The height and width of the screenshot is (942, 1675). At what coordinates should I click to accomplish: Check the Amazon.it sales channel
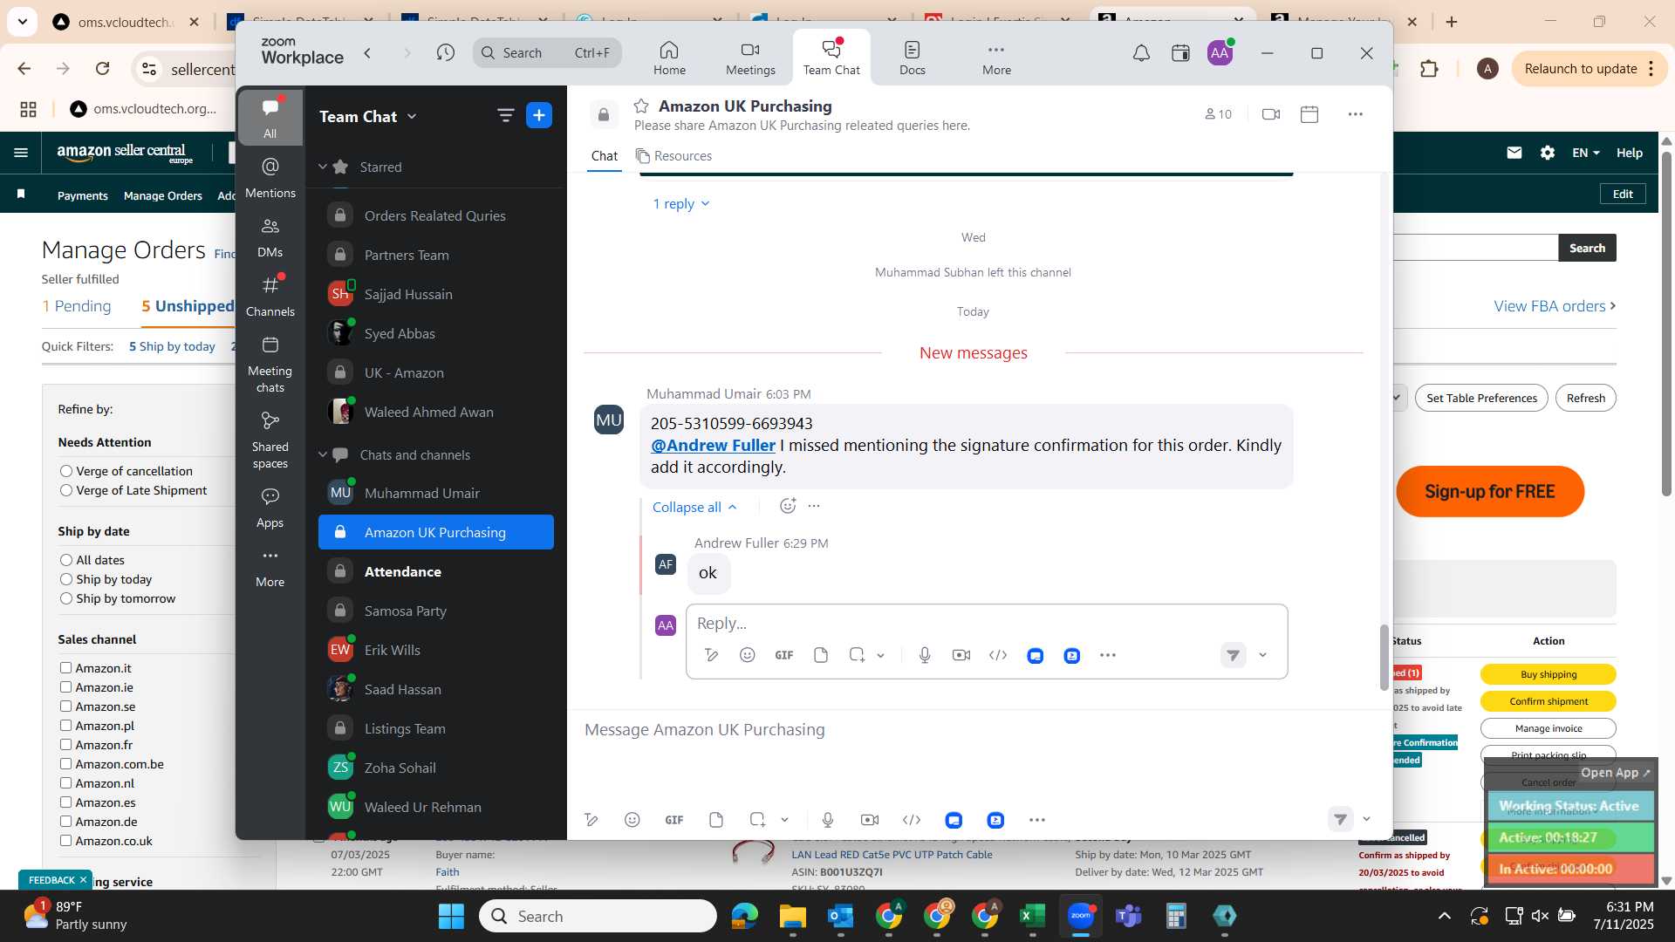(x=65, y=668)
